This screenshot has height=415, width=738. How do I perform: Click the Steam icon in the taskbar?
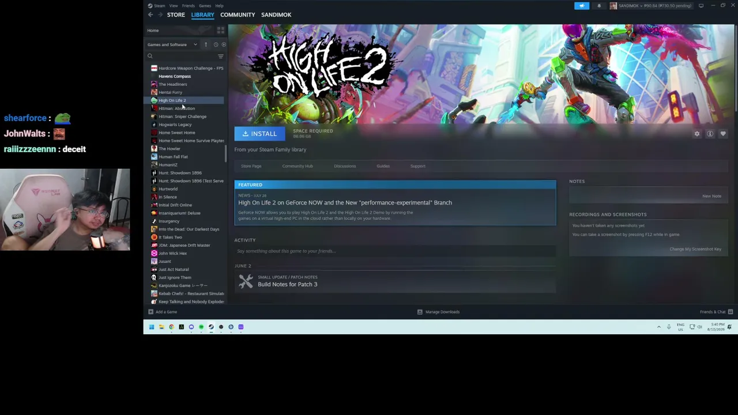click(x=211, y=327)
